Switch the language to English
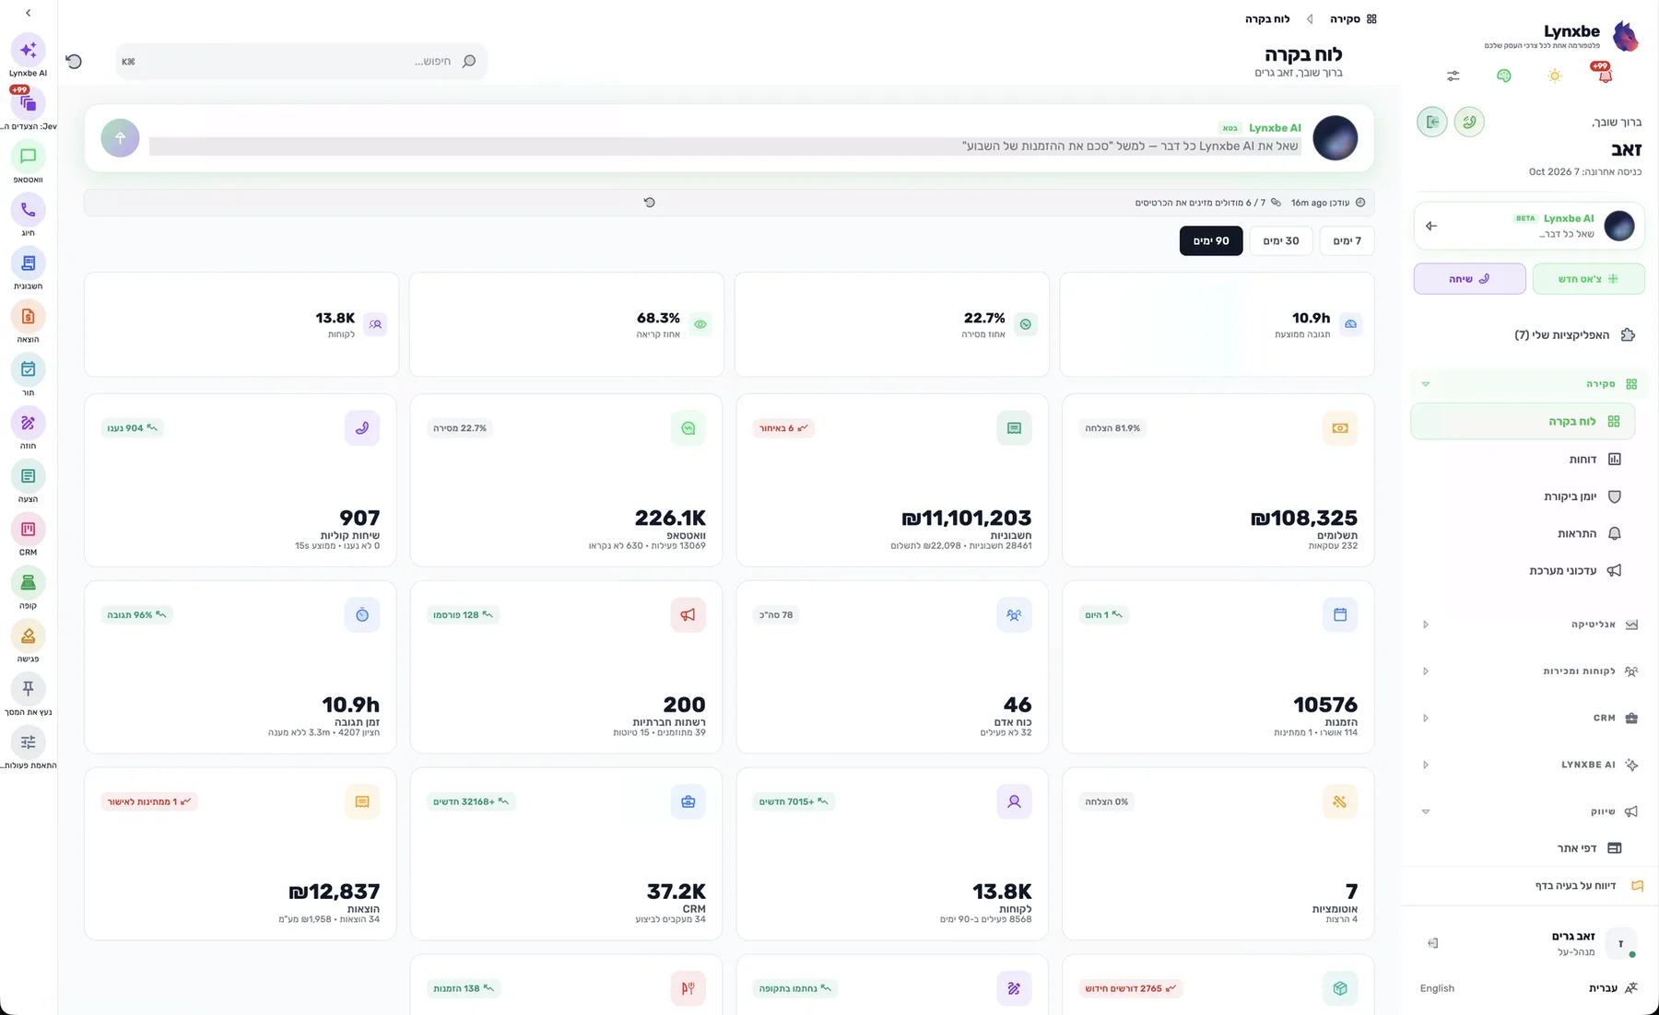This screenshot has width=1659, height=1015. 1437,988
